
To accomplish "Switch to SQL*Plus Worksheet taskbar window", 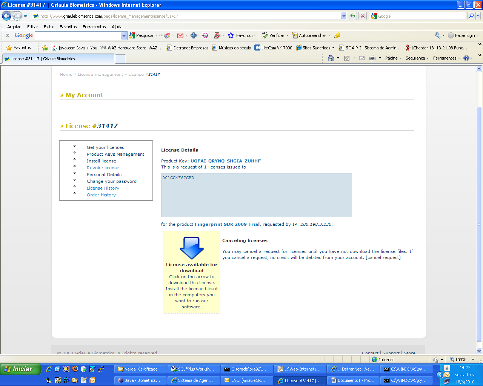I will pos(193,369).
